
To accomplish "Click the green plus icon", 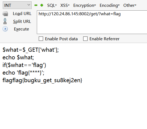I will pos(42,5).
